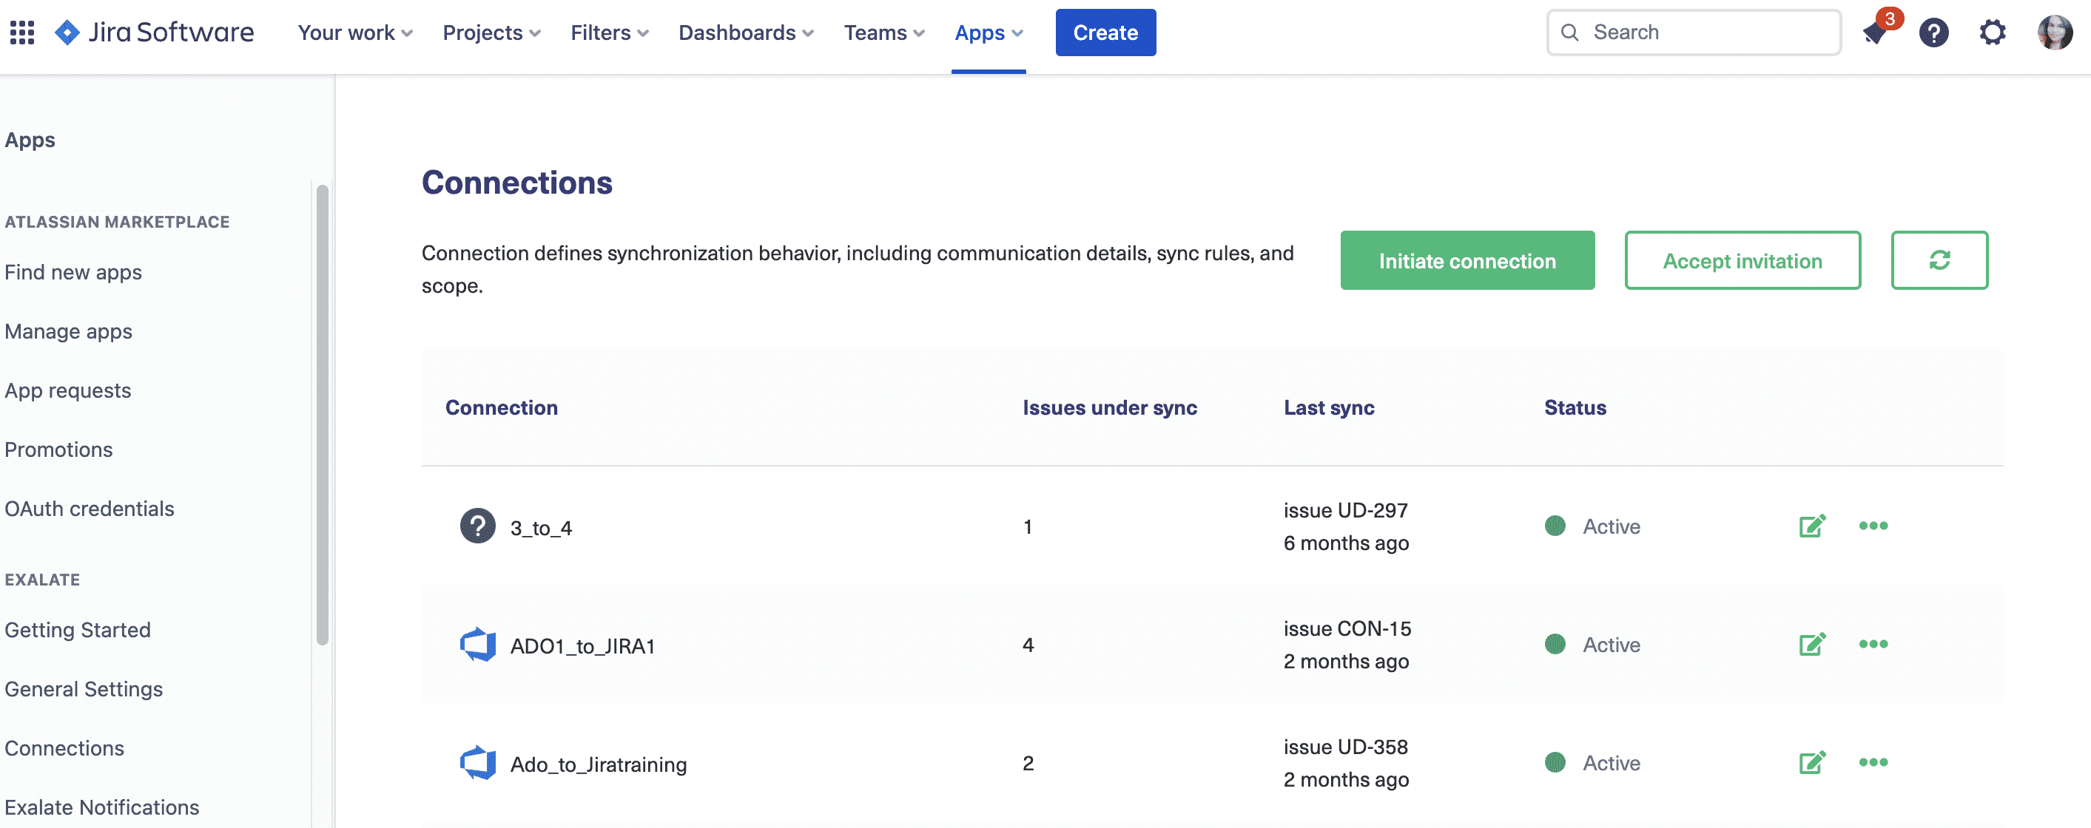Viewport: 2091px width, 828px height.
Task: Click the Jira Software logo
Action: tap(154, 33)
